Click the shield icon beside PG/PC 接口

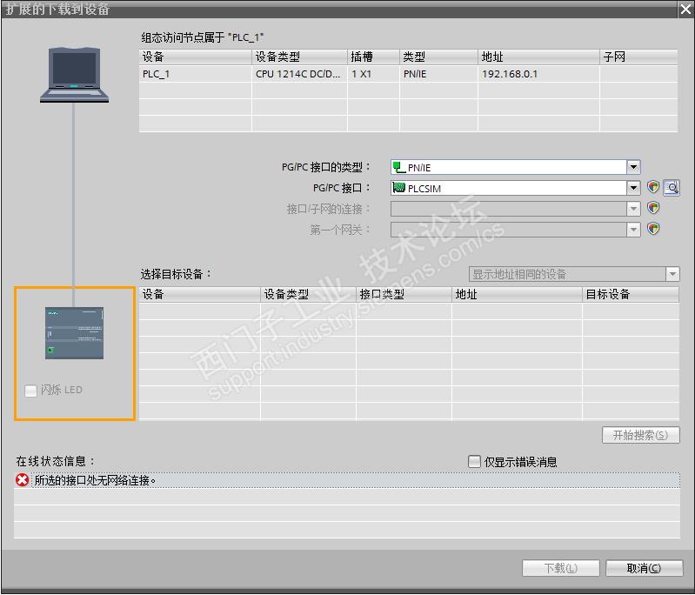pyautogui.click(x=653, y=187)
